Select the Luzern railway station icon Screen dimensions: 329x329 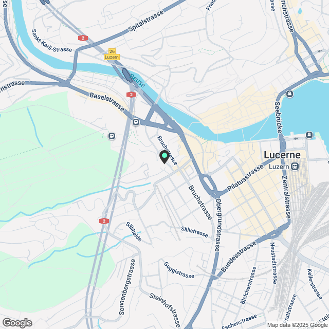coord(295,167)
